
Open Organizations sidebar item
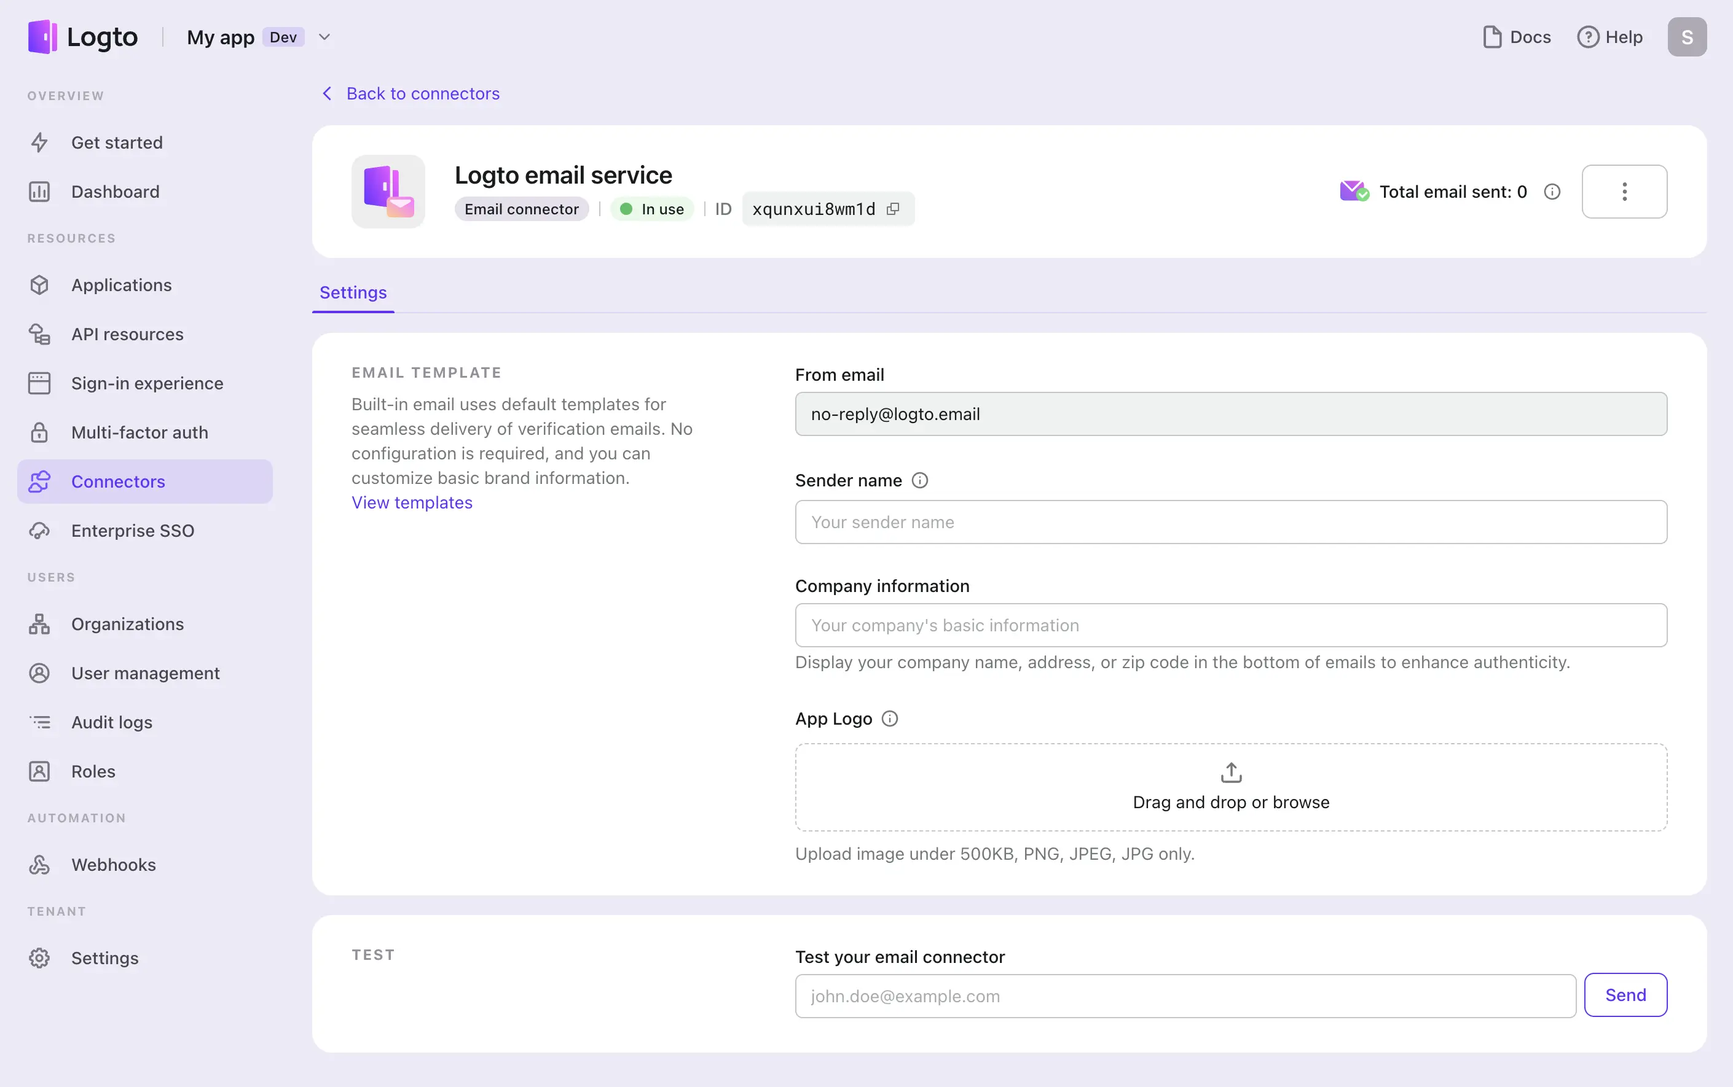[x=144, y=624]
